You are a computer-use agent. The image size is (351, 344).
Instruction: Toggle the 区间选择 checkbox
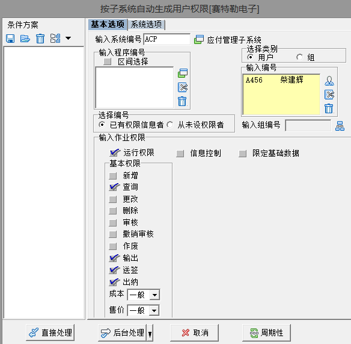(x=108, y=61)
